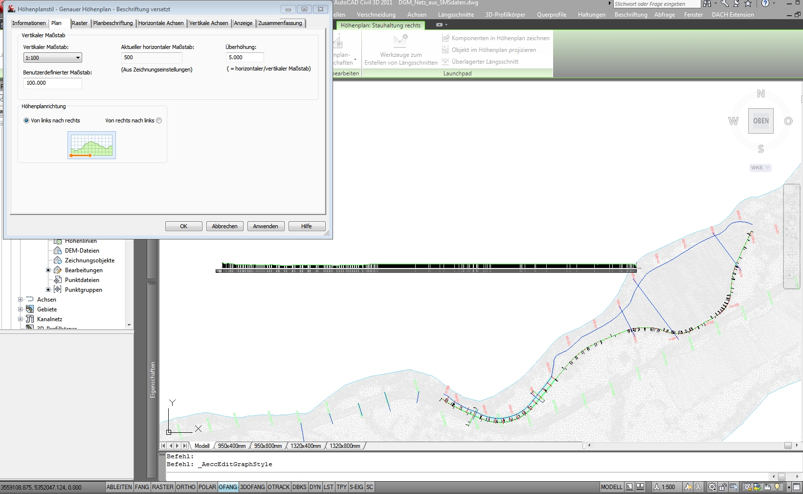Select Von rechts nach links direction
Screen dimensions: 803x494
[159, 120]
